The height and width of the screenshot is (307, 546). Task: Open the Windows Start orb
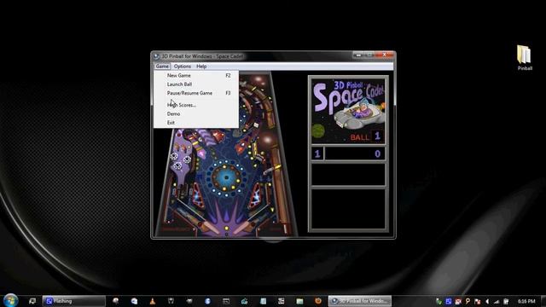point(10,300)
